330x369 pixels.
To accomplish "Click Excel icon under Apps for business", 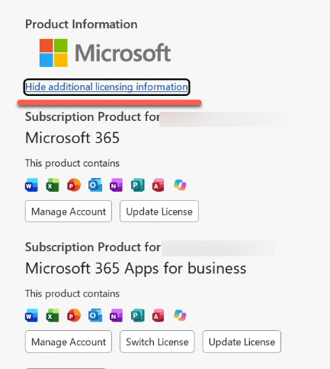I will (x=53, y=315).
